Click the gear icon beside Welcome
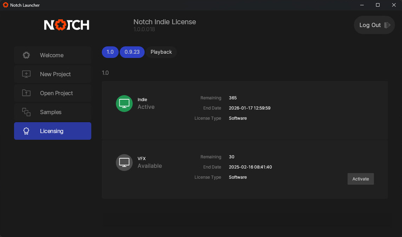This screenshot has height=237, width=402. (x=26, y=55)
